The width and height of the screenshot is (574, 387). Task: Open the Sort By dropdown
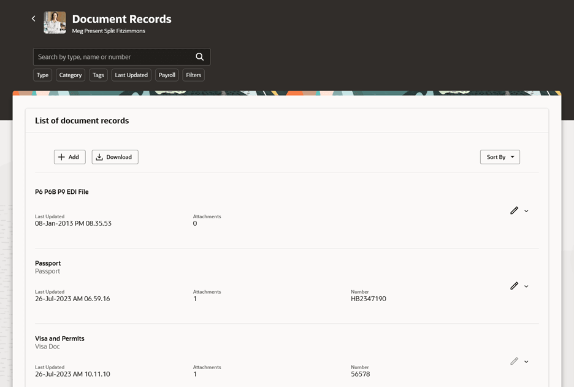[x=500, y=157]
